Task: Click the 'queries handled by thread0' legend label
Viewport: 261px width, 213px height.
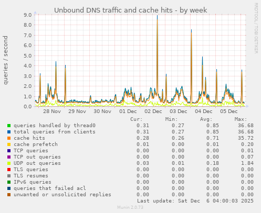Action: pyautogui.click(x=55, y=126)
